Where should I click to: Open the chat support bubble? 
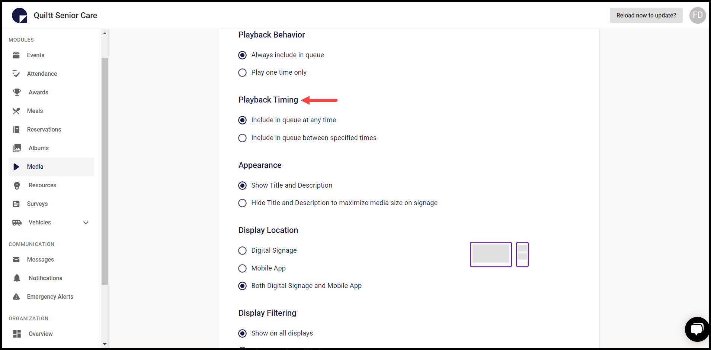tap(696, 329)
